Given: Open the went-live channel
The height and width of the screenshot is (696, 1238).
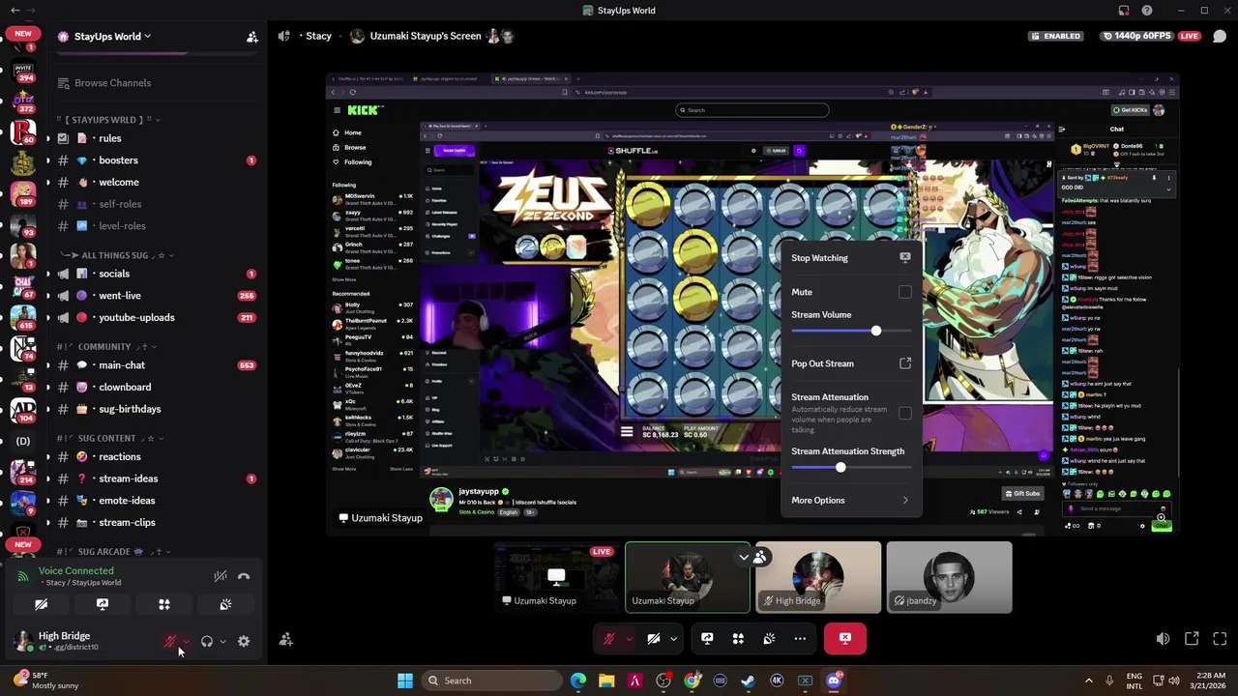Looking at the screenshot, I should (156, 296).
